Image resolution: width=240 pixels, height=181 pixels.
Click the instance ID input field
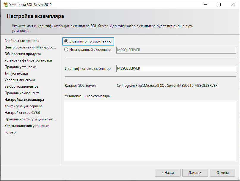click(x=176, y=68)
